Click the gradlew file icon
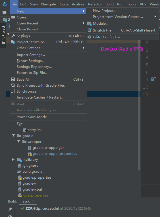The image size is (160, 217). tap(19, 183)
